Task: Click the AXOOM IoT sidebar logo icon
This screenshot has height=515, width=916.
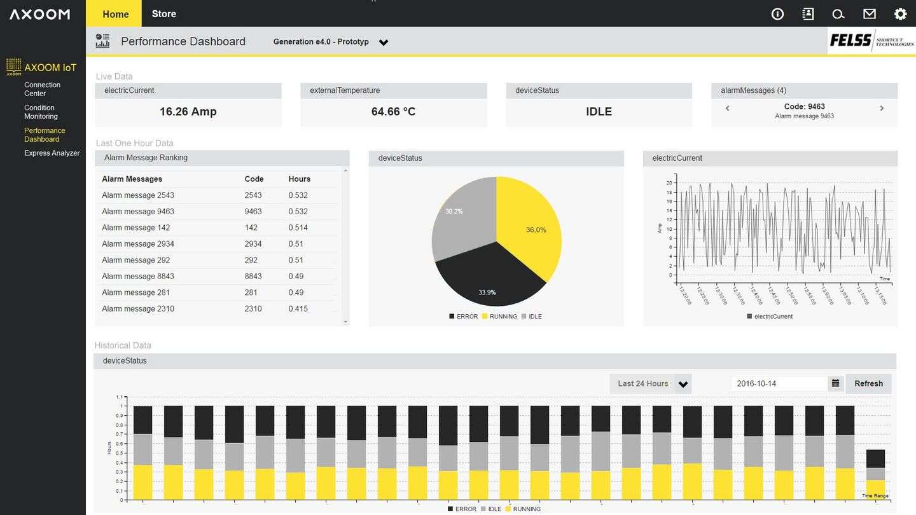Action: 13,67
